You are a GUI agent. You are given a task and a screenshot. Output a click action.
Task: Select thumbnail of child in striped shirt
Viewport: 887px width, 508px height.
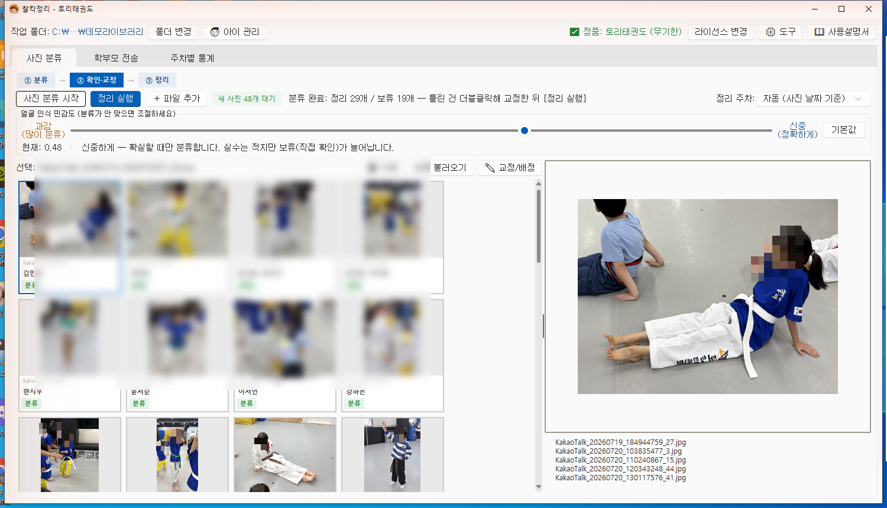(393, 455)
